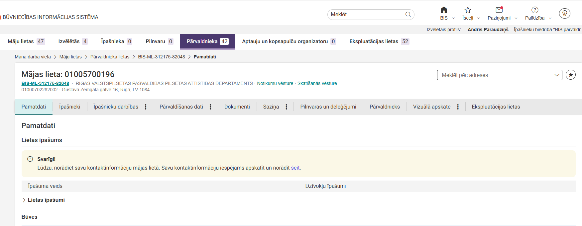Image resolution: width=582 pixels, height=226 pixels.
Task: Open three-dot menu next to Vizuālā apskate
Action: 458,107
